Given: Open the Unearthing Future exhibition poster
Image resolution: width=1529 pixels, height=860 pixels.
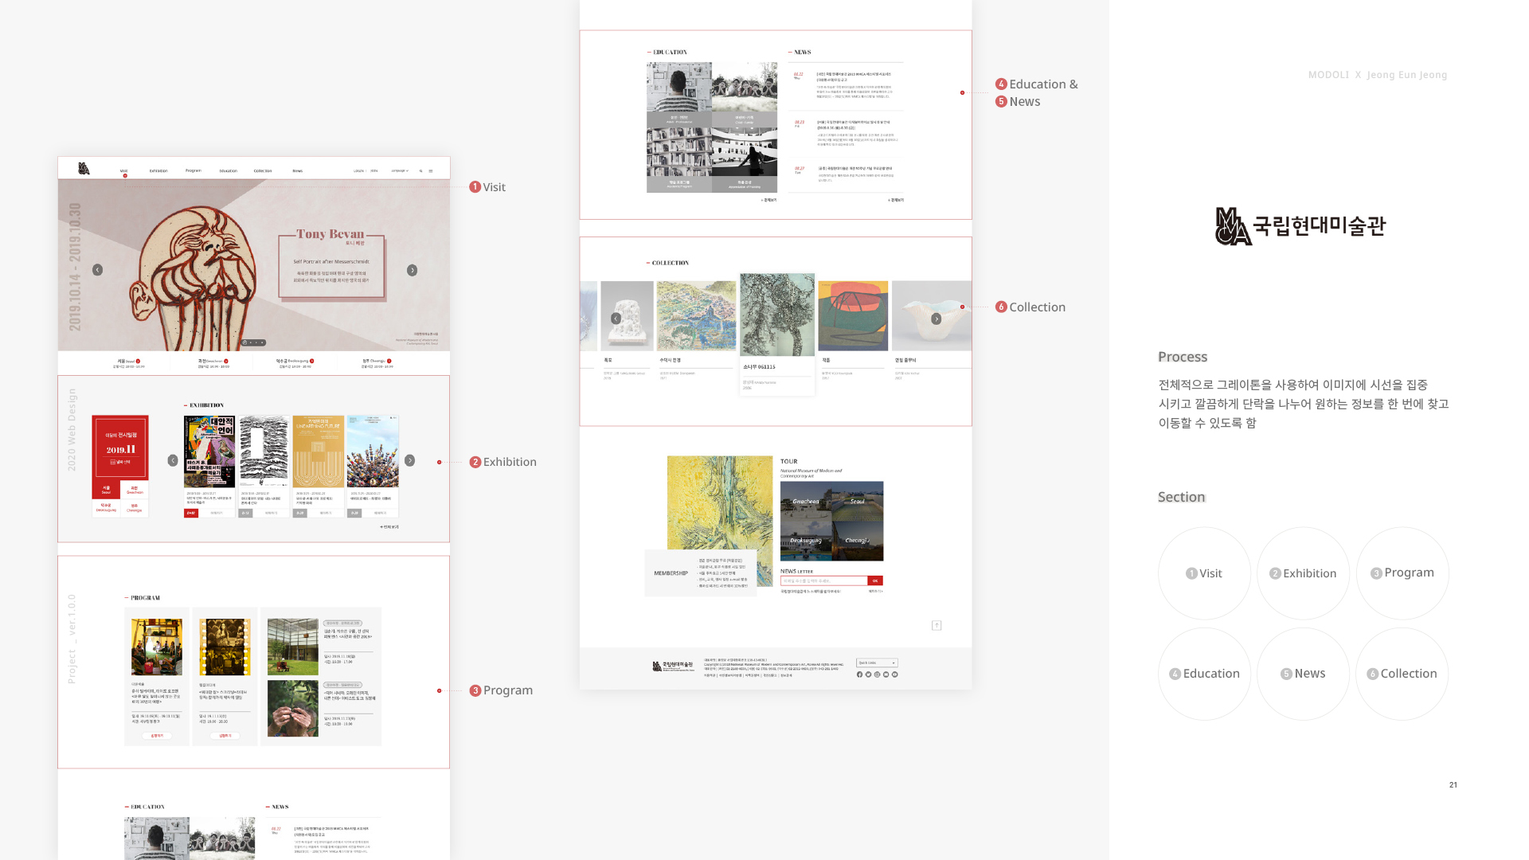Looking at the screenshot, I should click(318, 451).
